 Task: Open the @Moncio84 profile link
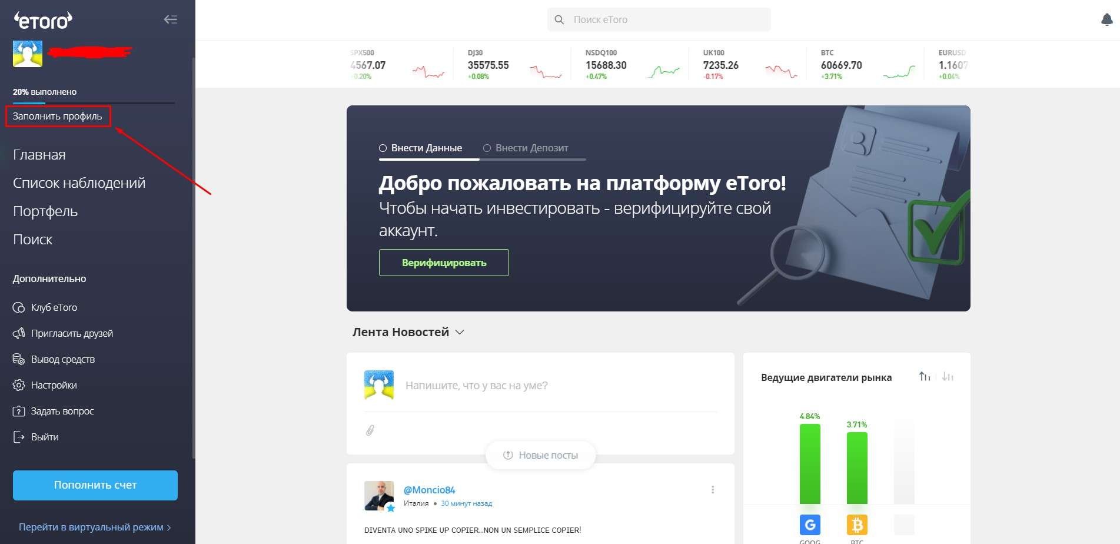[x=429, y=490]
